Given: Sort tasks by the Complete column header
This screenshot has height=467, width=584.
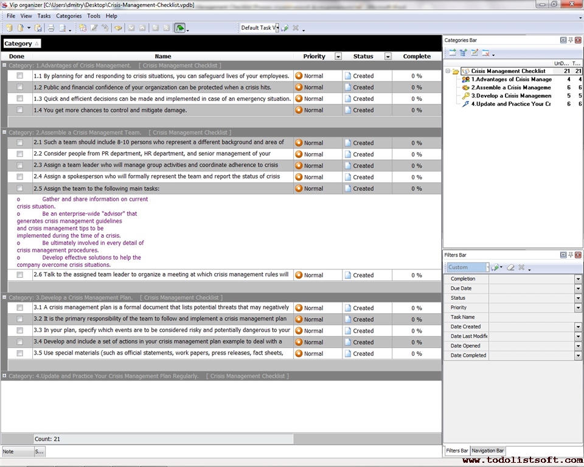Looking at the screenshot, I should click(417, 57).
